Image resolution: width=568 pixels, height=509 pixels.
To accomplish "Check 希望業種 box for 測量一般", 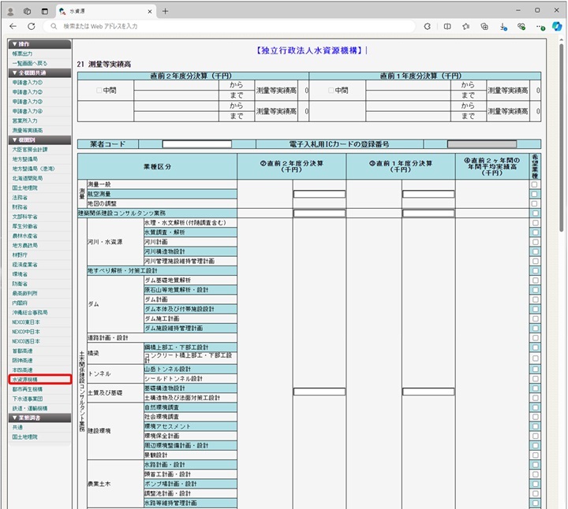I will [534, 184].
